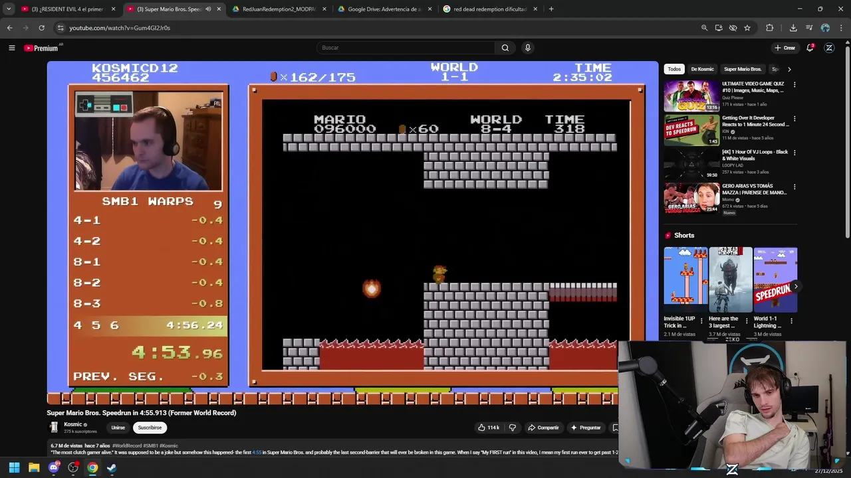Open the browser extensions puzzle icon
This screenshot has height=478, width=851.
770,28
